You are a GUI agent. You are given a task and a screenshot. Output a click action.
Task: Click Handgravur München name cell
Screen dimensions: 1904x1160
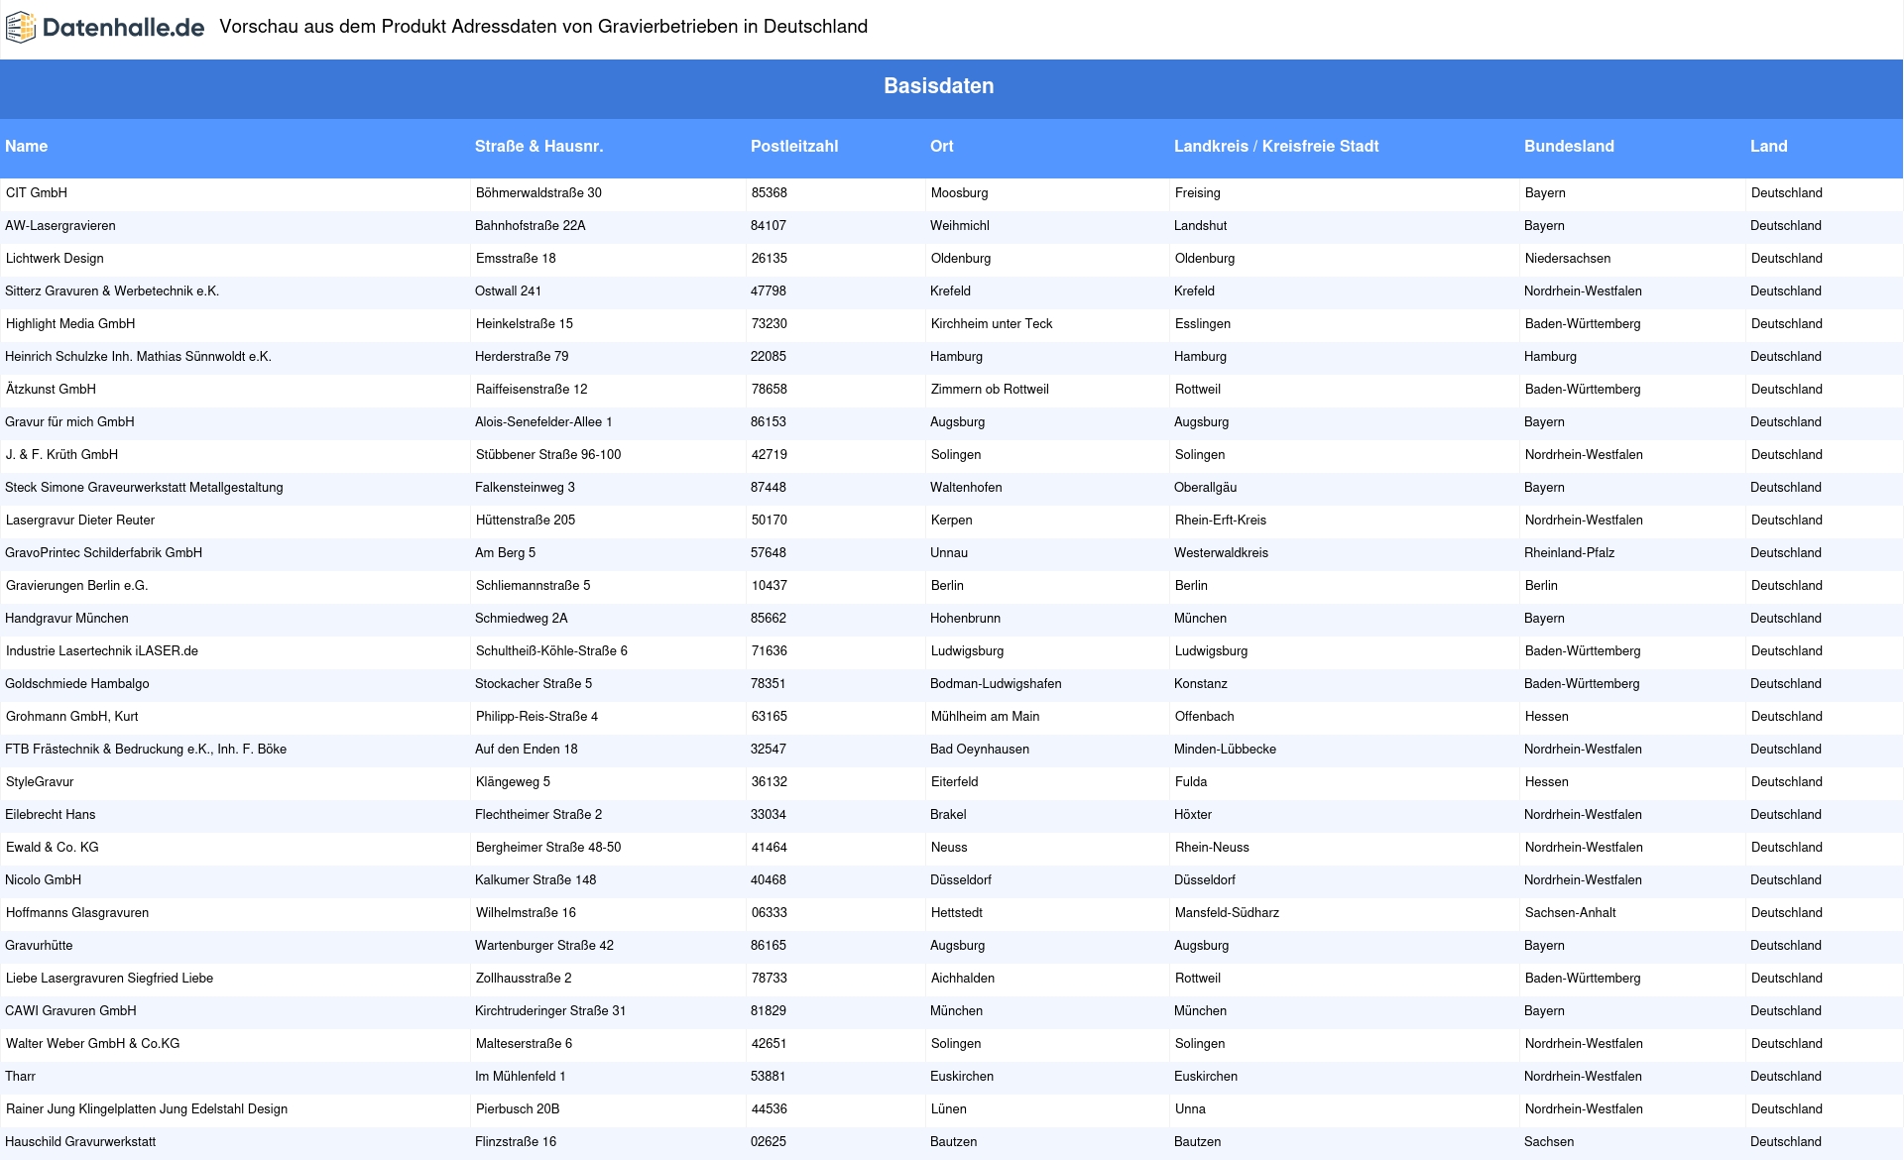tap(66, 618)
